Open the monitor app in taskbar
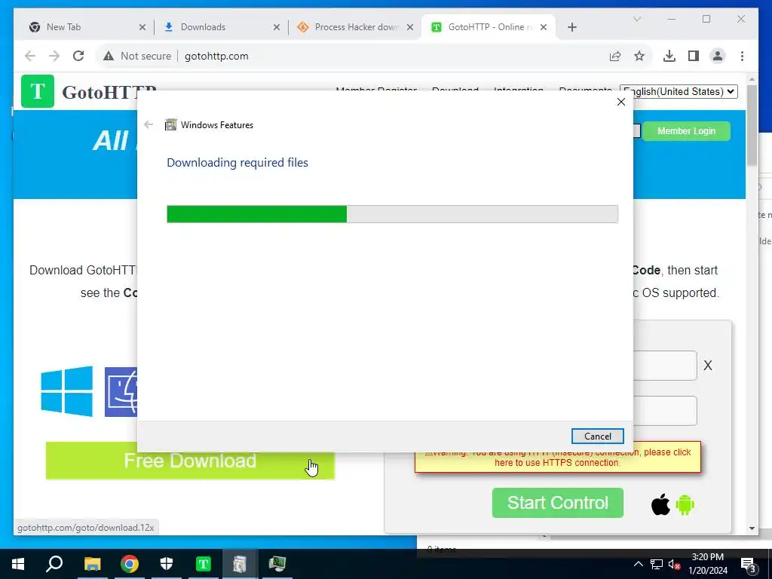This screenshot has height=579, width=772. pyautogui.click(x=277, y=564)
